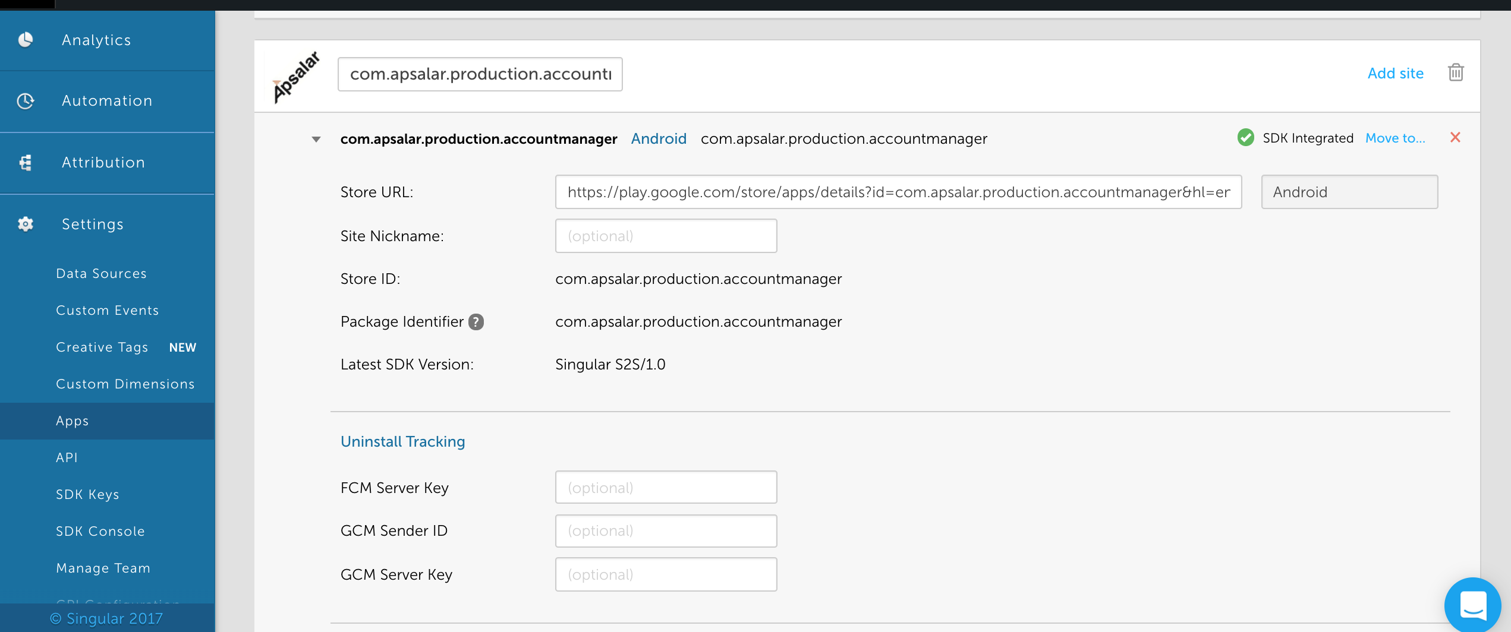This screenshot has width=1511, height=632.
Task: Click the bold accountmanager site title
Action: [479, 139]
